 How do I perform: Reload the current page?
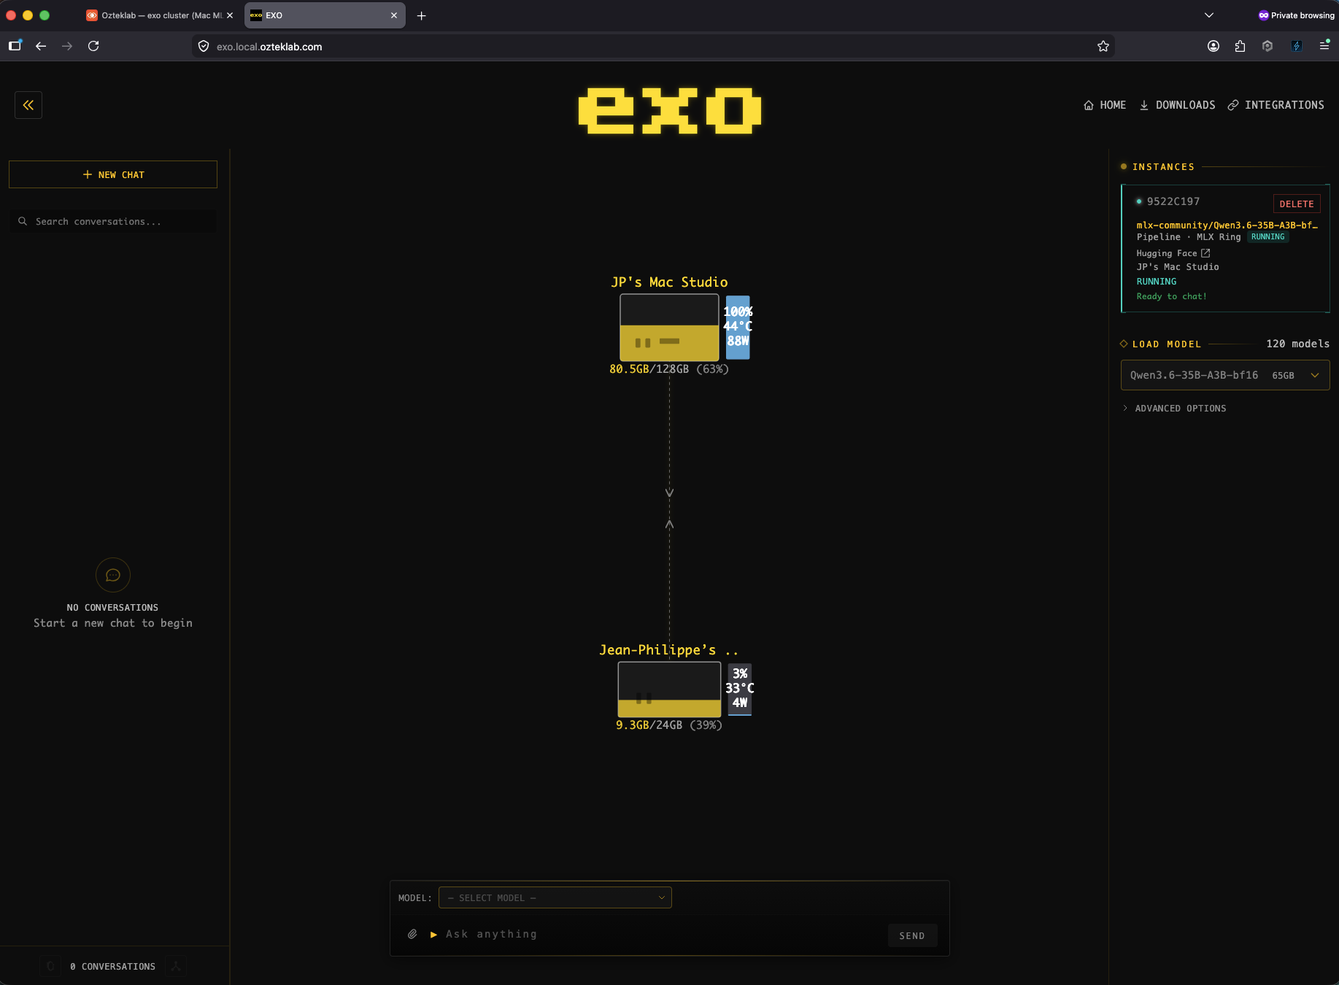pos(93,46)
